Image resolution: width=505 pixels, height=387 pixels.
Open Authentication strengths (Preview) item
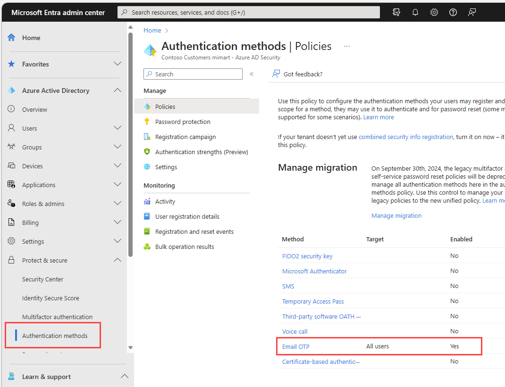pos(202,152)
